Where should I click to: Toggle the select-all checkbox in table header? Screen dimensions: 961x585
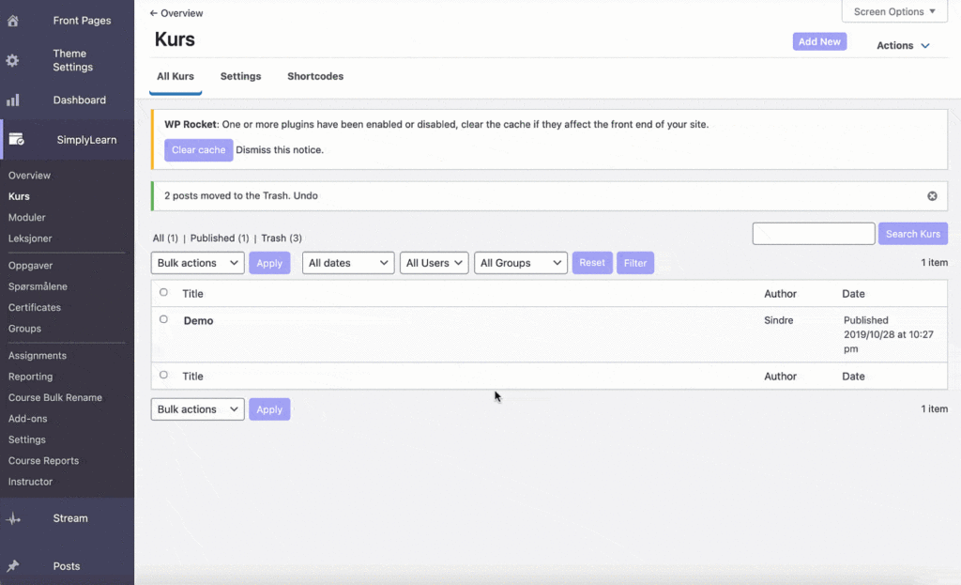tap(163, 293)
